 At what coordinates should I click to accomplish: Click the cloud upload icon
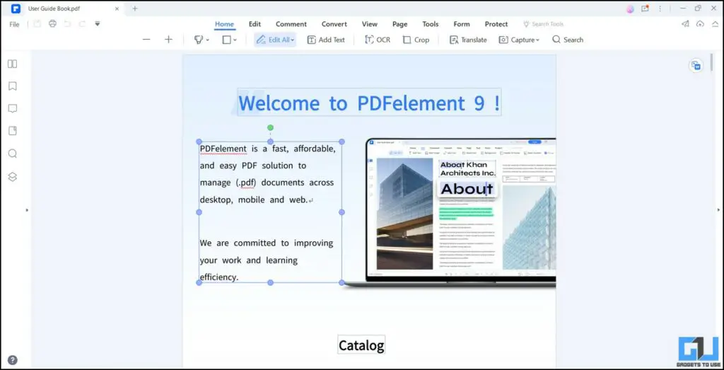(x=700, y=24)
